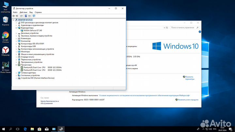
Task: Open the properties toolbar icon beside the Help icon
Action: pos(29,16)
